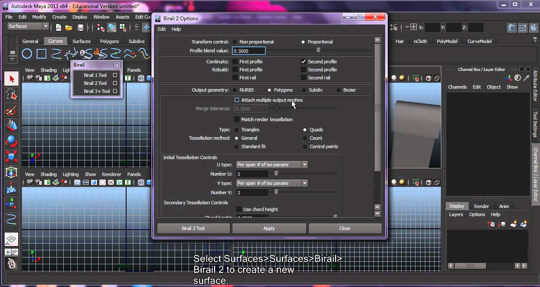Open Channels menu in Channel Box
This screenshot has width=540, height=287.
(x=457, y=87)
